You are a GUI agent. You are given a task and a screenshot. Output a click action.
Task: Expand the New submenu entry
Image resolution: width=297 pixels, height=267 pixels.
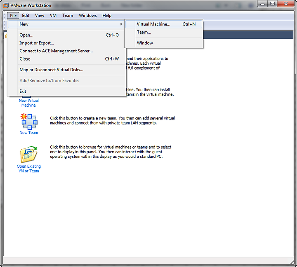click(66, 24)
